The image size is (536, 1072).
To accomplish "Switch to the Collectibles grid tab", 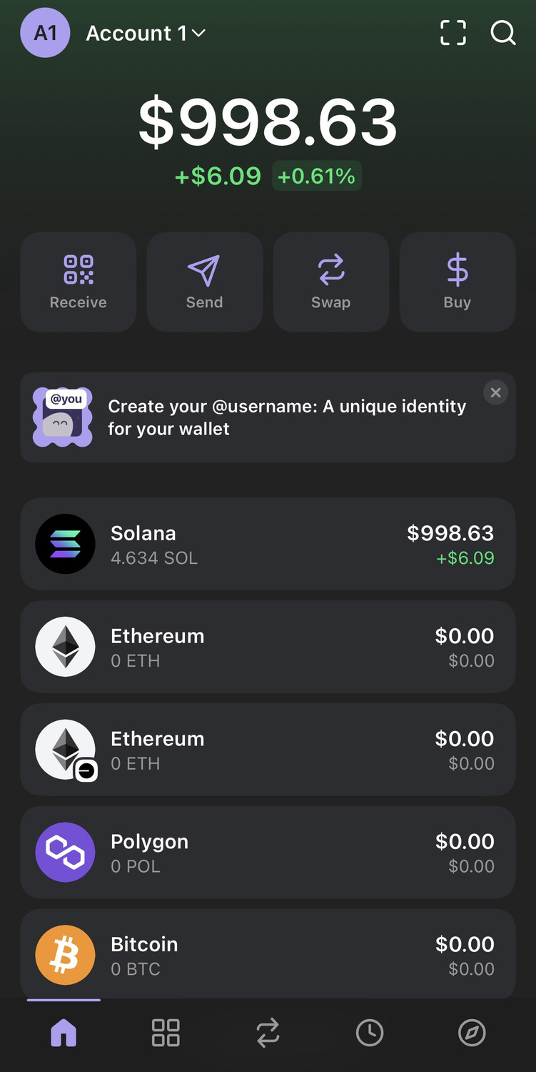I will tap(166, 1033).
